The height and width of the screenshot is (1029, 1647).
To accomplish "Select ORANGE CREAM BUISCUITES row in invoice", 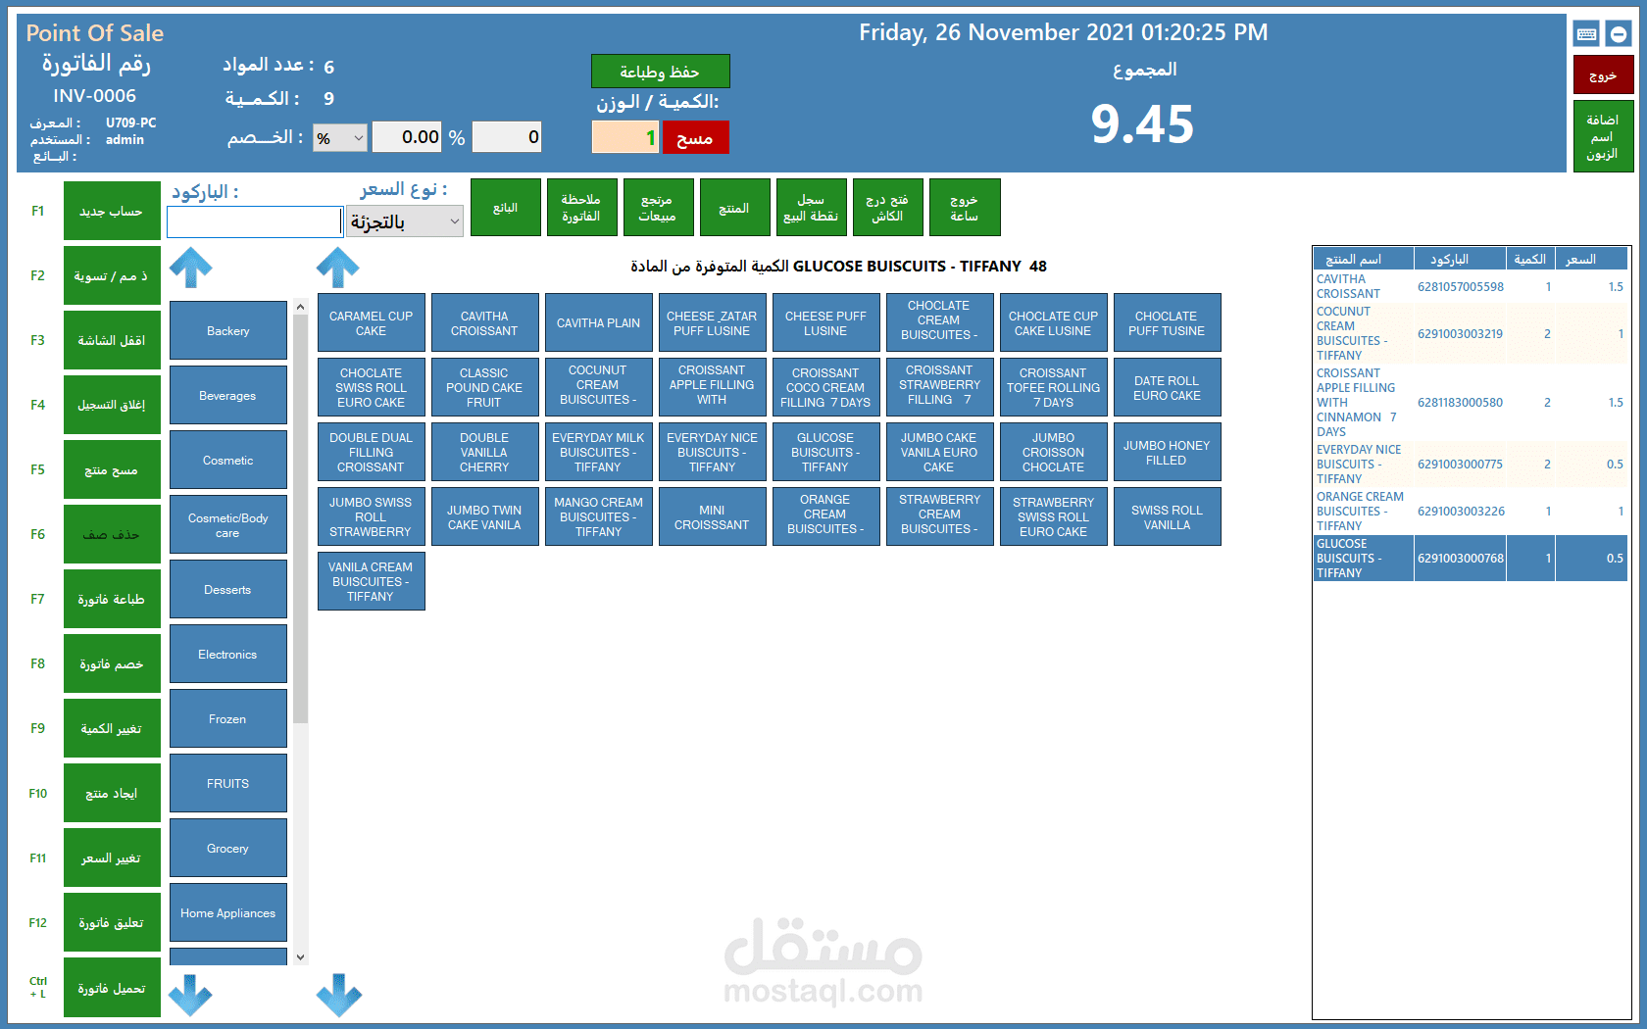I will tap(1471, 512).
